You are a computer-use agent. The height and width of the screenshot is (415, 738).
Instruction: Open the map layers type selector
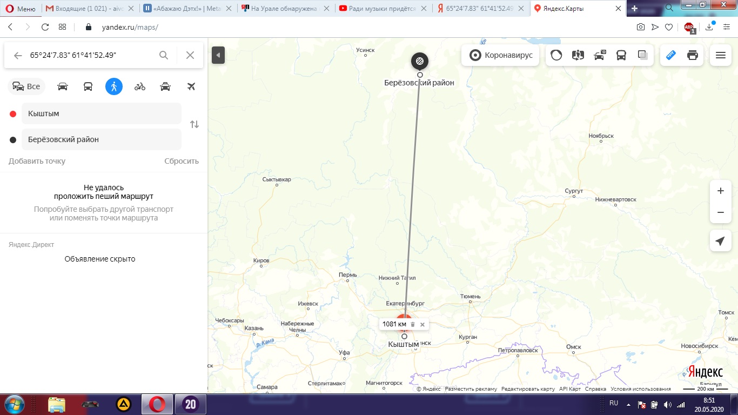pos(642,55)
